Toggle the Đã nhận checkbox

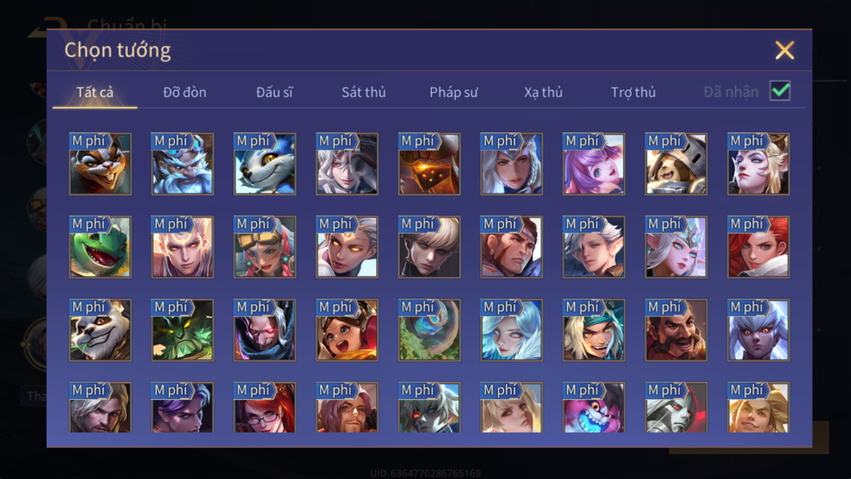[780, 91]
